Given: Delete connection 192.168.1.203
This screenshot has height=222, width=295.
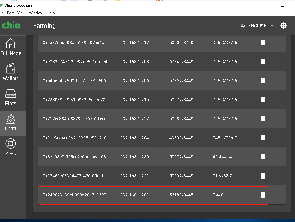Looking at the screenshot, I should coord(263,62).
